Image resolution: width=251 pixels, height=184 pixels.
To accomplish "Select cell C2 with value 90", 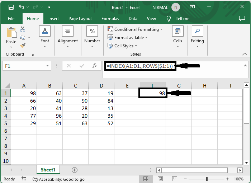I will (76, 101).
